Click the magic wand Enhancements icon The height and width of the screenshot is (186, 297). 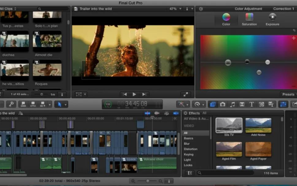click(x=182, y=105)
